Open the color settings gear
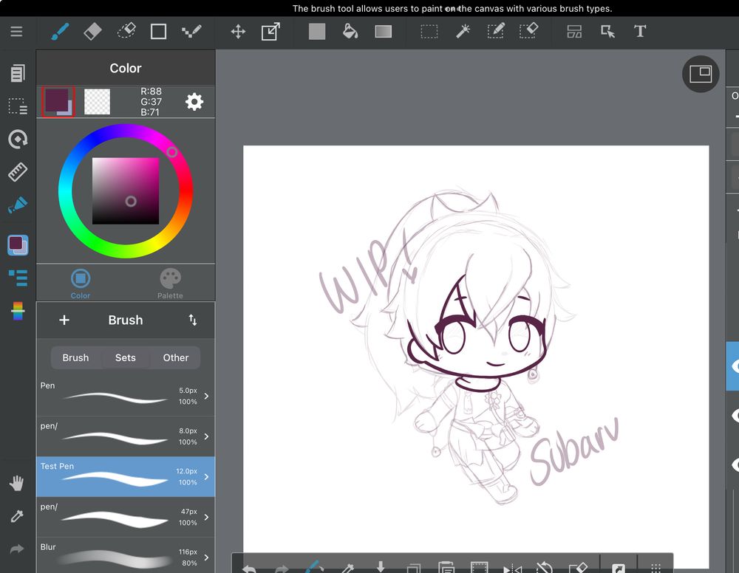Image resolution: width=739 pixels, height=573 pixels. (x=194, y=102)
